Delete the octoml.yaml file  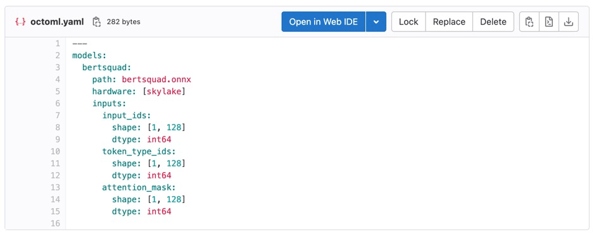pos(493,22)
